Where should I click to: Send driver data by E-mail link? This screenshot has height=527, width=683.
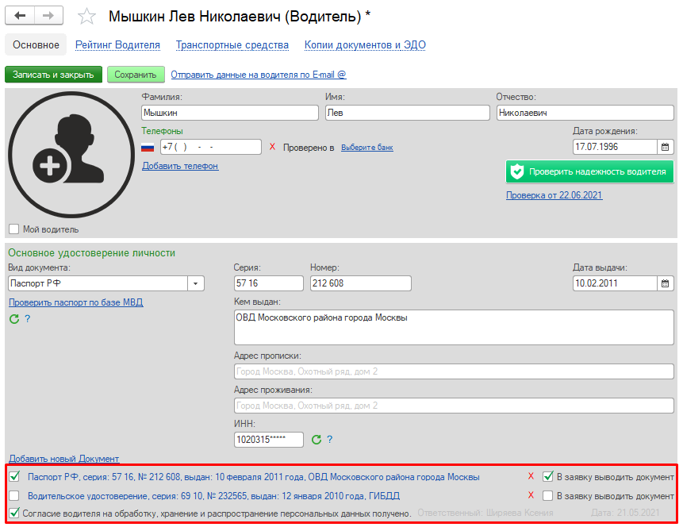click(259, 75)
